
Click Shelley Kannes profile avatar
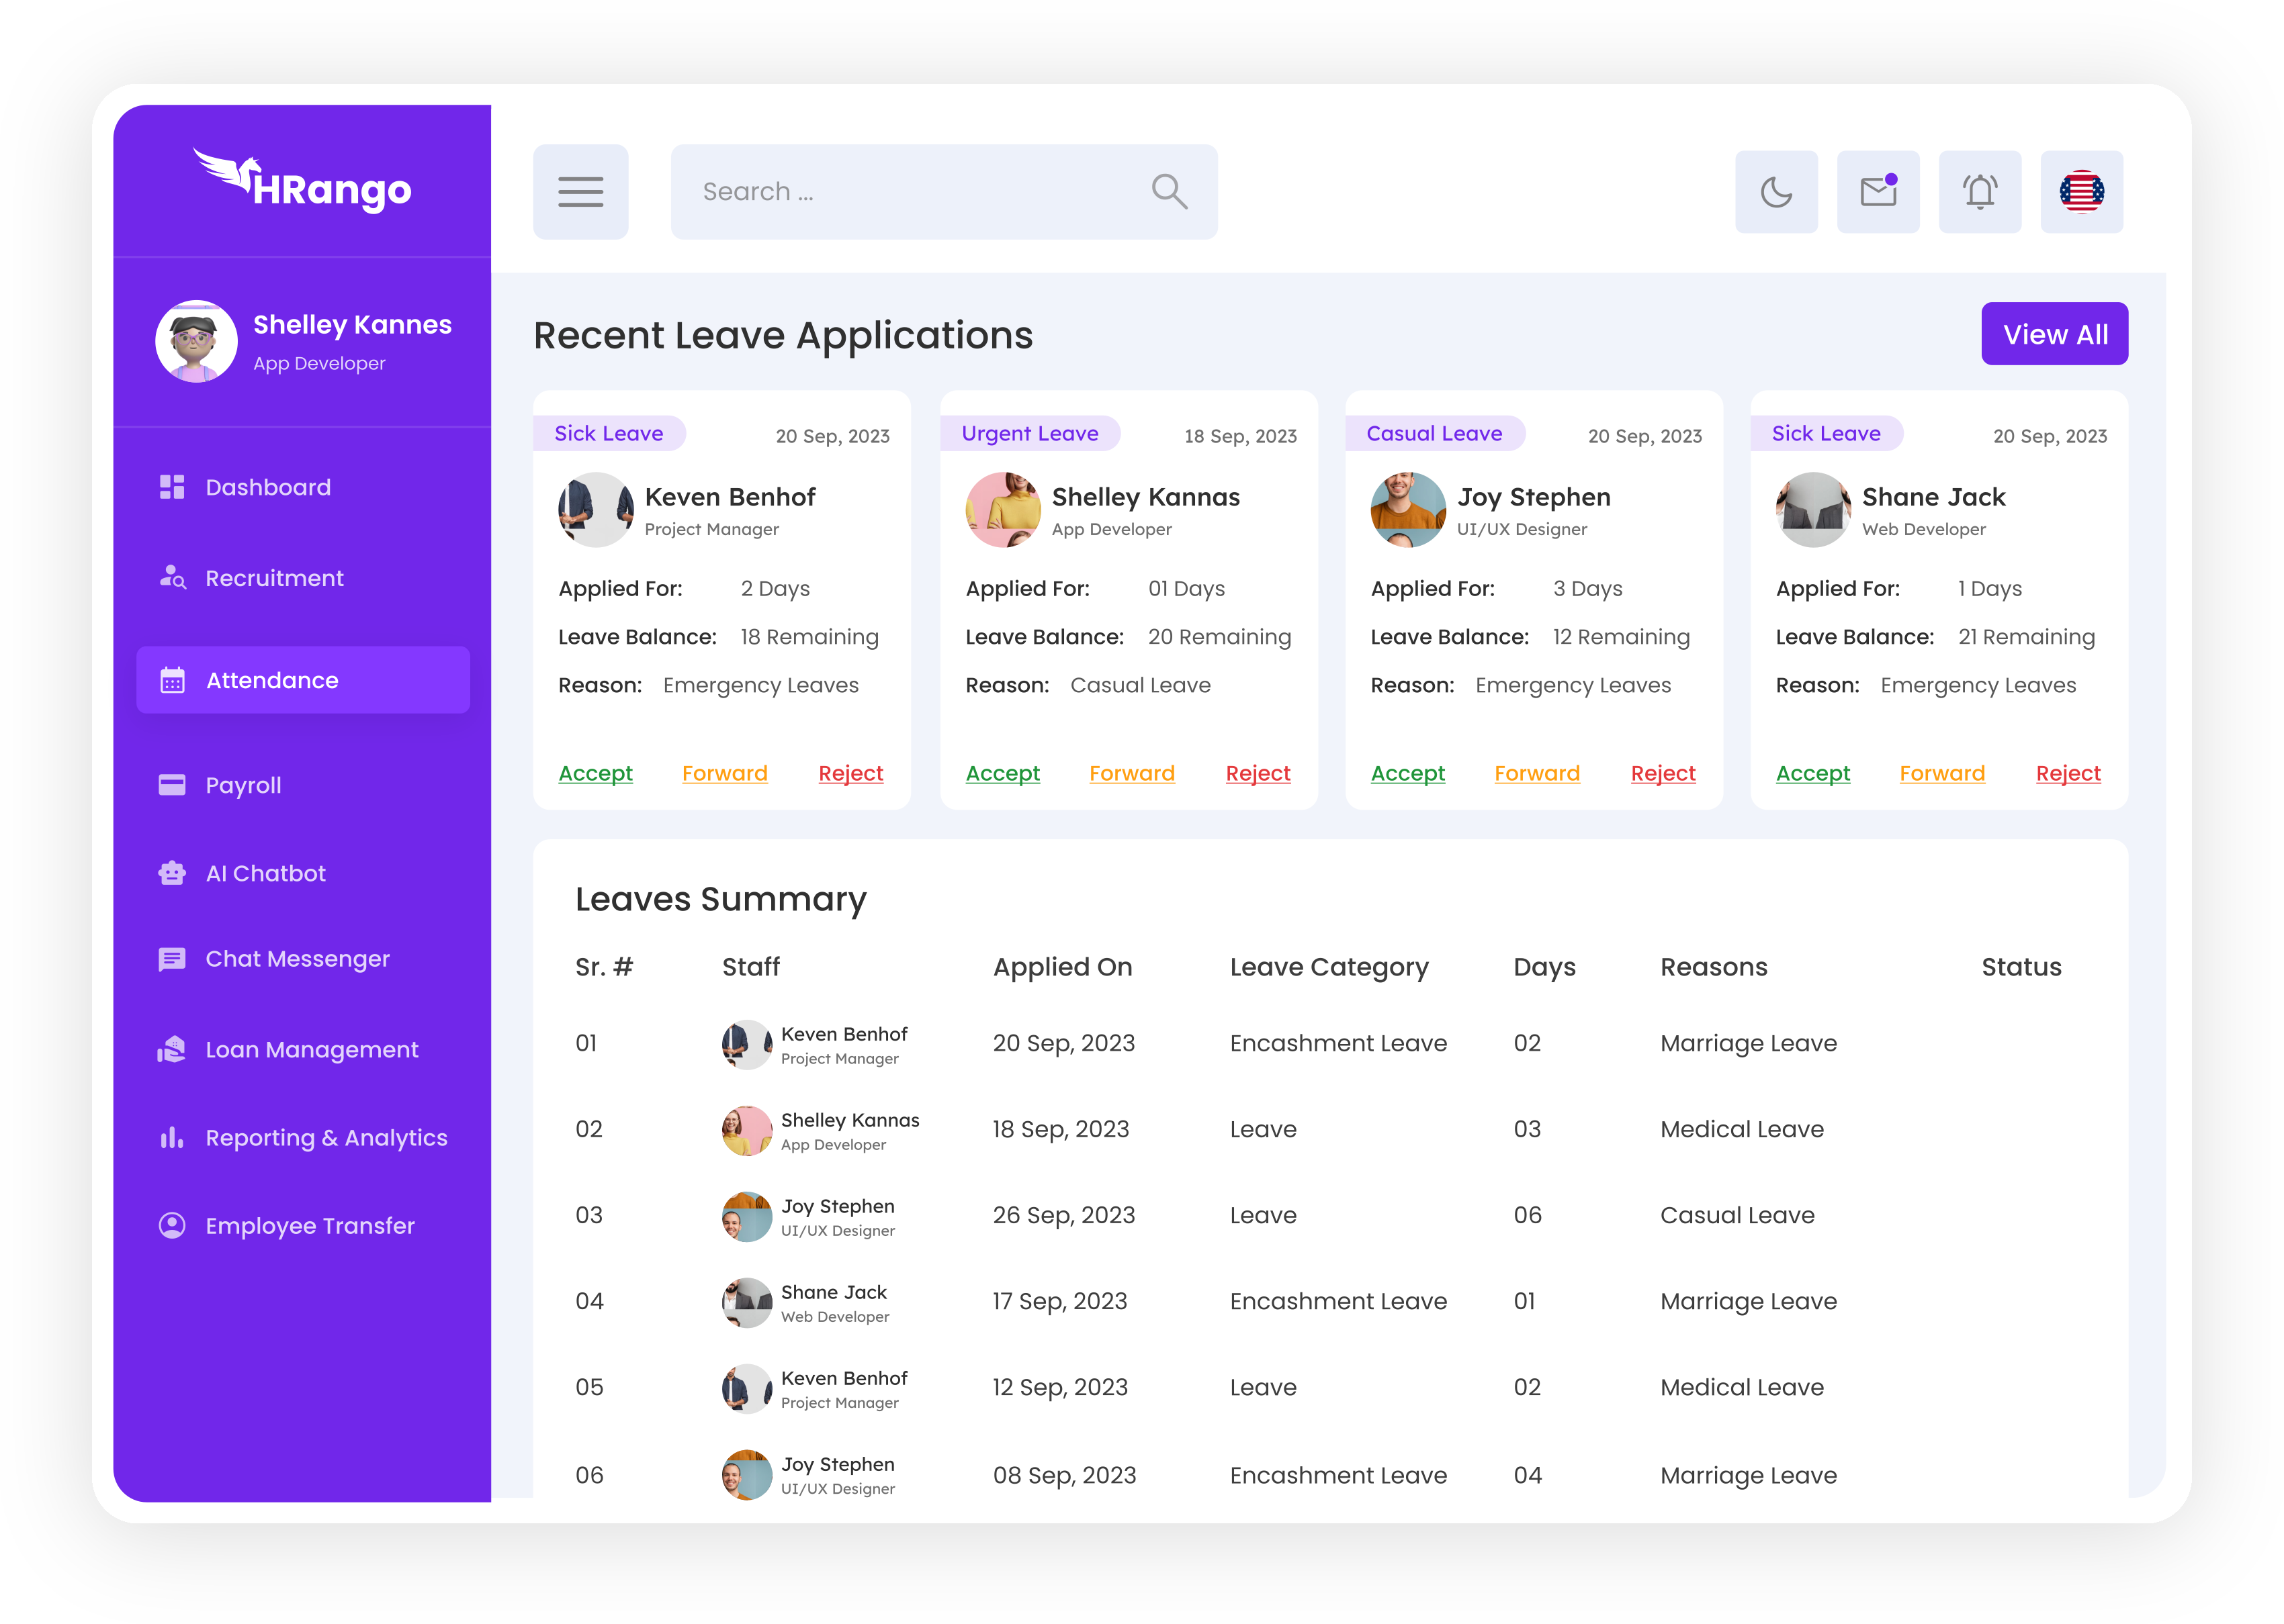(196, 341)
